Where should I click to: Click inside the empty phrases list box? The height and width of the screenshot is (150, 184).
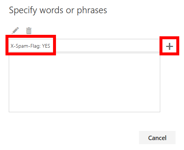coord(85,83)
